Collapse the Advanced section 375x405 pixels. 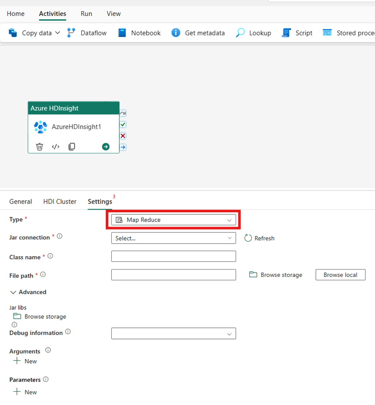click(28, 292)
